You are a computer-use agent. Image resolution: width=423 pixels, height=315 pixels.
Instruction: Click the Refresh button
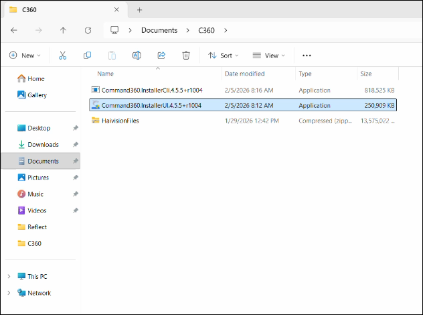(x=88, y=30)
